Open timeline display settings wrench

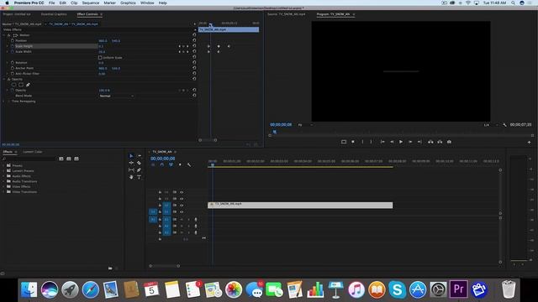tap(188, 164)
